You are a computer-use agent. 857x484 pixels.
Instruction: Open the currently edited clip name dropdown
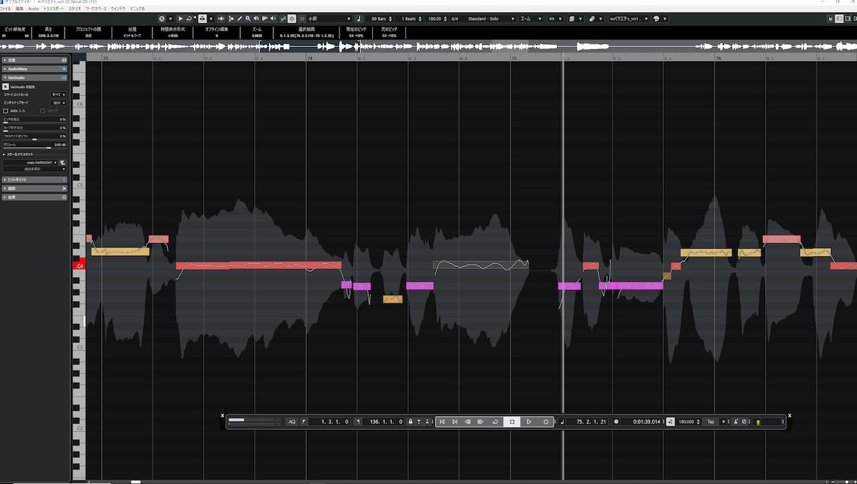[629, 18]
